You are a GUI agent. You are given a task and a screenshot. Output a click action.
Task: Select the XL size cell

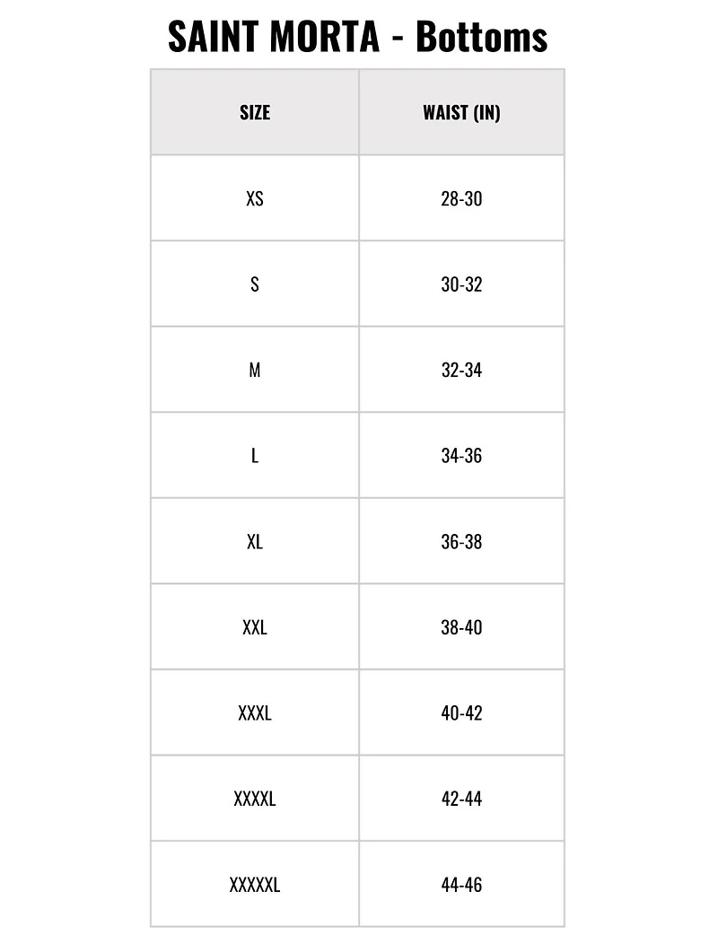[255, 541]
